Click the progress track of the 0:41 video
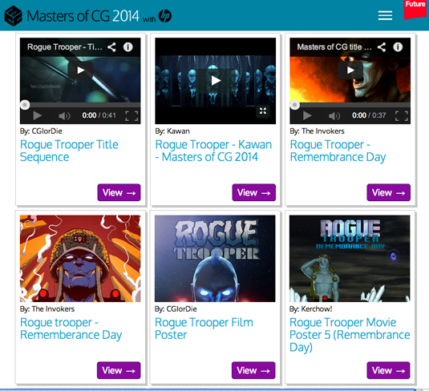Screen dimensions: 429x391 point(80,105)
